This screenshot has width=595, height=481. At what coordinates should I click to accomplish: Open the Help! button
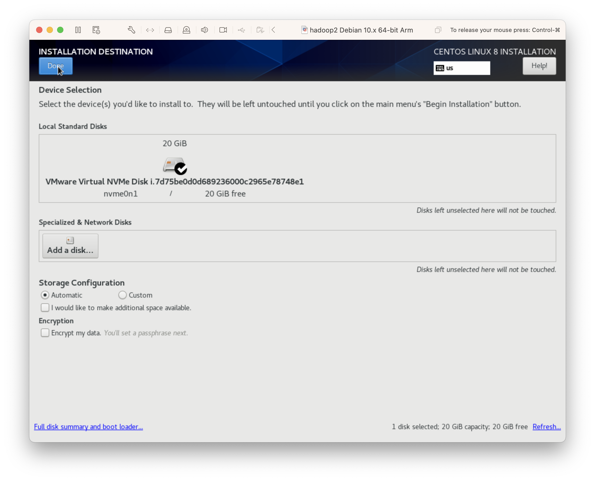pos(539,66)
